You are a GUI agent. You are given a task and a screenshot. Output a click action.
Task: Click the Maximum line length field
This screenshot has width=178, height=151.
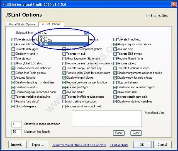tap(16, 132)
